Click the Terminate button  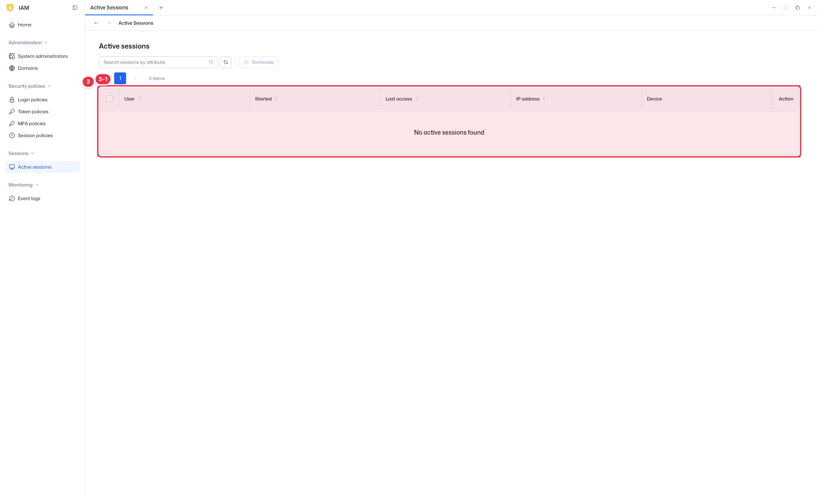pos(259,62)
